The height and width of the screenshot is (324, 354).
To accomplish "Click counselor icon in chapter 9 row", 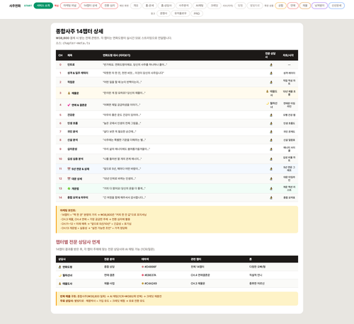I will (271, 149).
